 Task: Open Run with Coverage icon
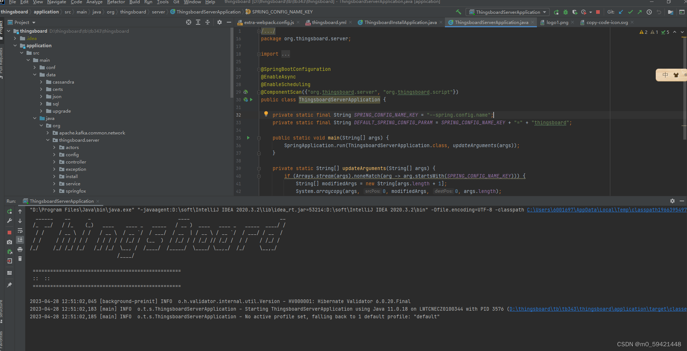575,12
